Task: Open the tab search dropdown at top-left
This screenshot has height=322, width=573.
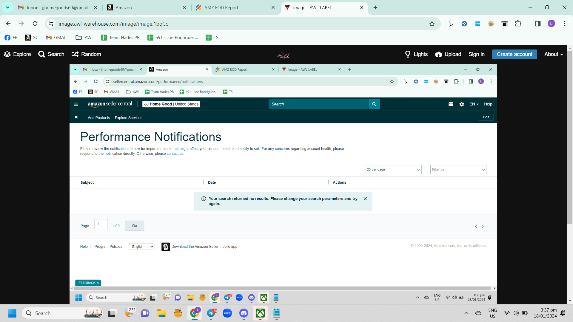Action: point(7,8)
